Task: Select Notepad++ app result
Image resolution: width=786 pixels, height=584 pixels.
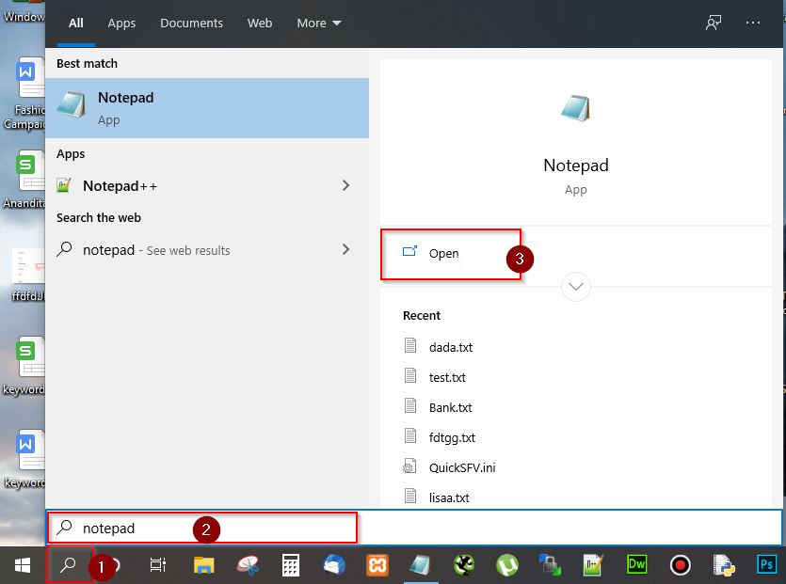Action: coord(207,186)
